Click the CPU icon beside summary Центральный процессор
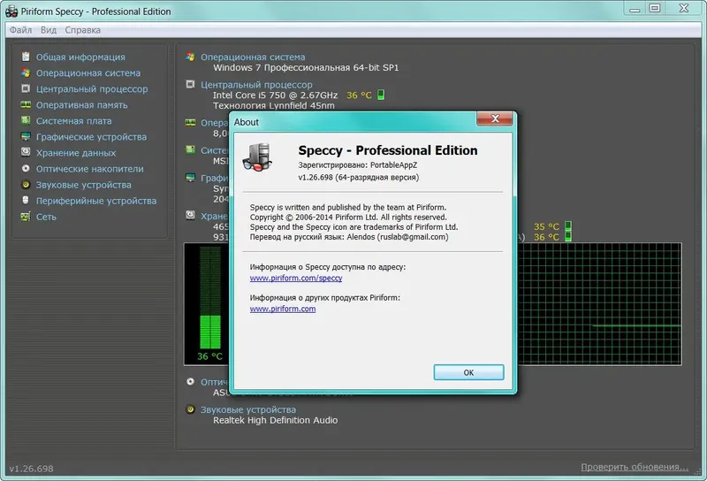Viewport: 707px width, 481px height. tap(190, 84)
